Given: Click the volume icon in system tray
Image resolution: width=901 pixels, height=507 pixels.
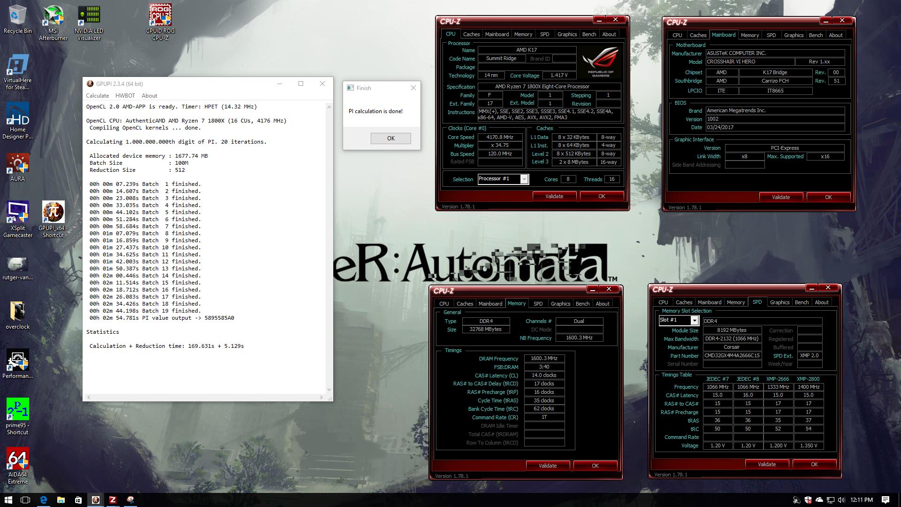Looking at the screenshot, I should (841, 500).
